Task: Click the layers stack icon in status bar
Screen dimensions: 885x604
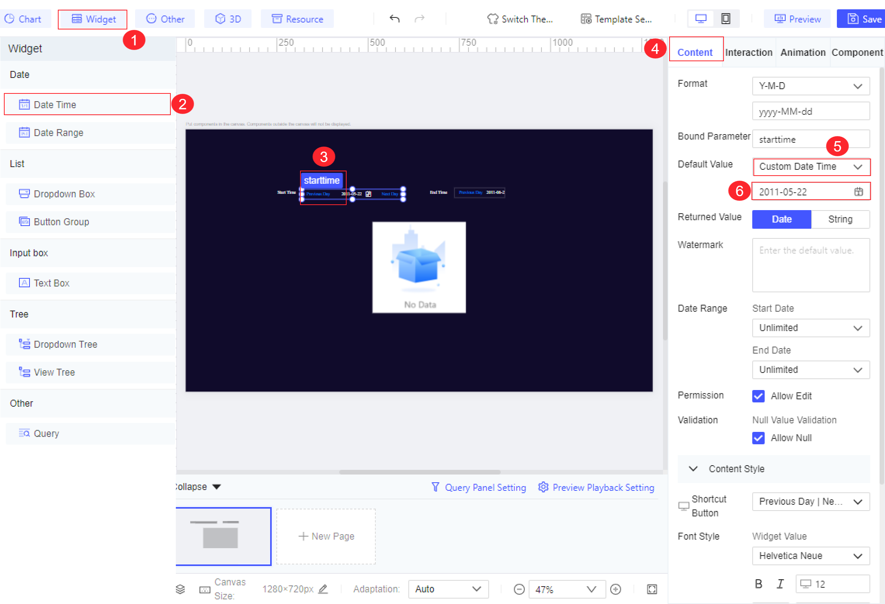Action: (180, 589)
